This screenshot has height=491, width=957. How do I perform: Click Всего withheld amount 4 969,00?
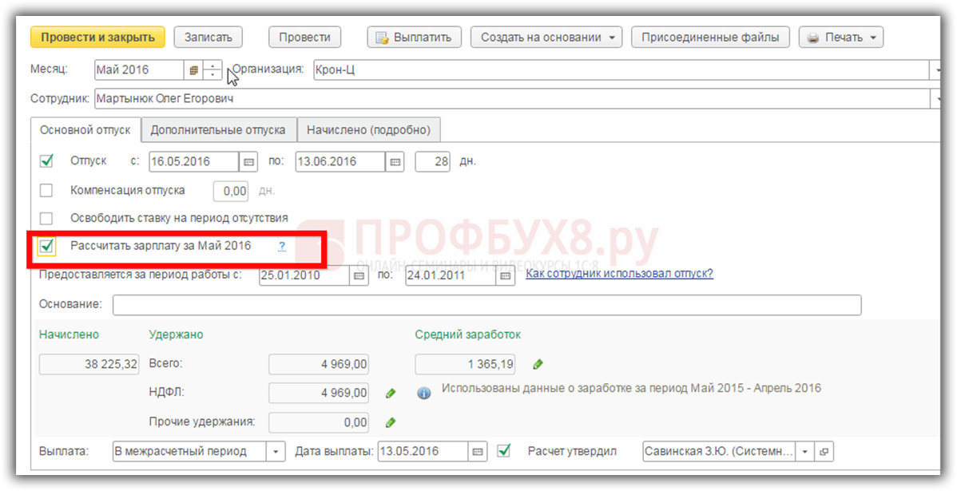click(319, 365)
